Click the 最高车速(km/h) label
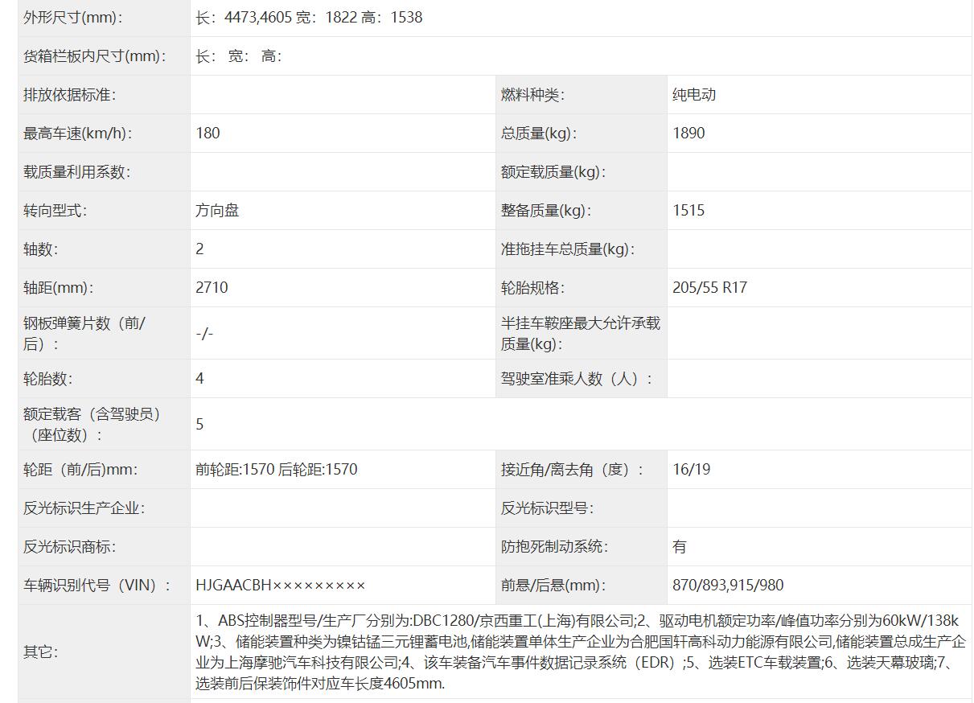This screenshot has height=703, width=974. click(x=78, y=134)
